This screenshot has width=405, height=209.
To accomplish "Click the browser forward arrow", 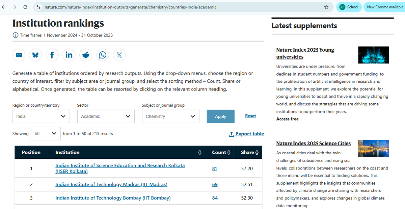I will tap(15, 7).
